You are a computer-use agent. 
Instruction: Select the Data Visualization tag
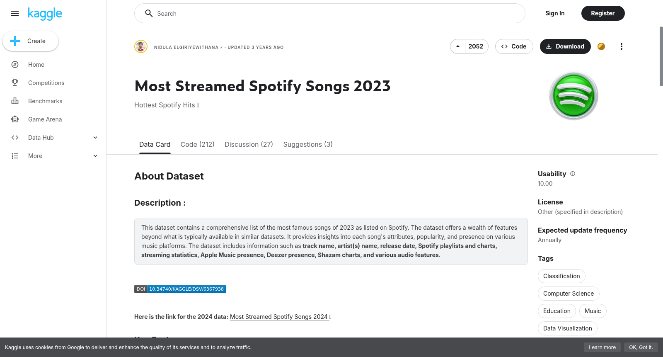point(567,328)
